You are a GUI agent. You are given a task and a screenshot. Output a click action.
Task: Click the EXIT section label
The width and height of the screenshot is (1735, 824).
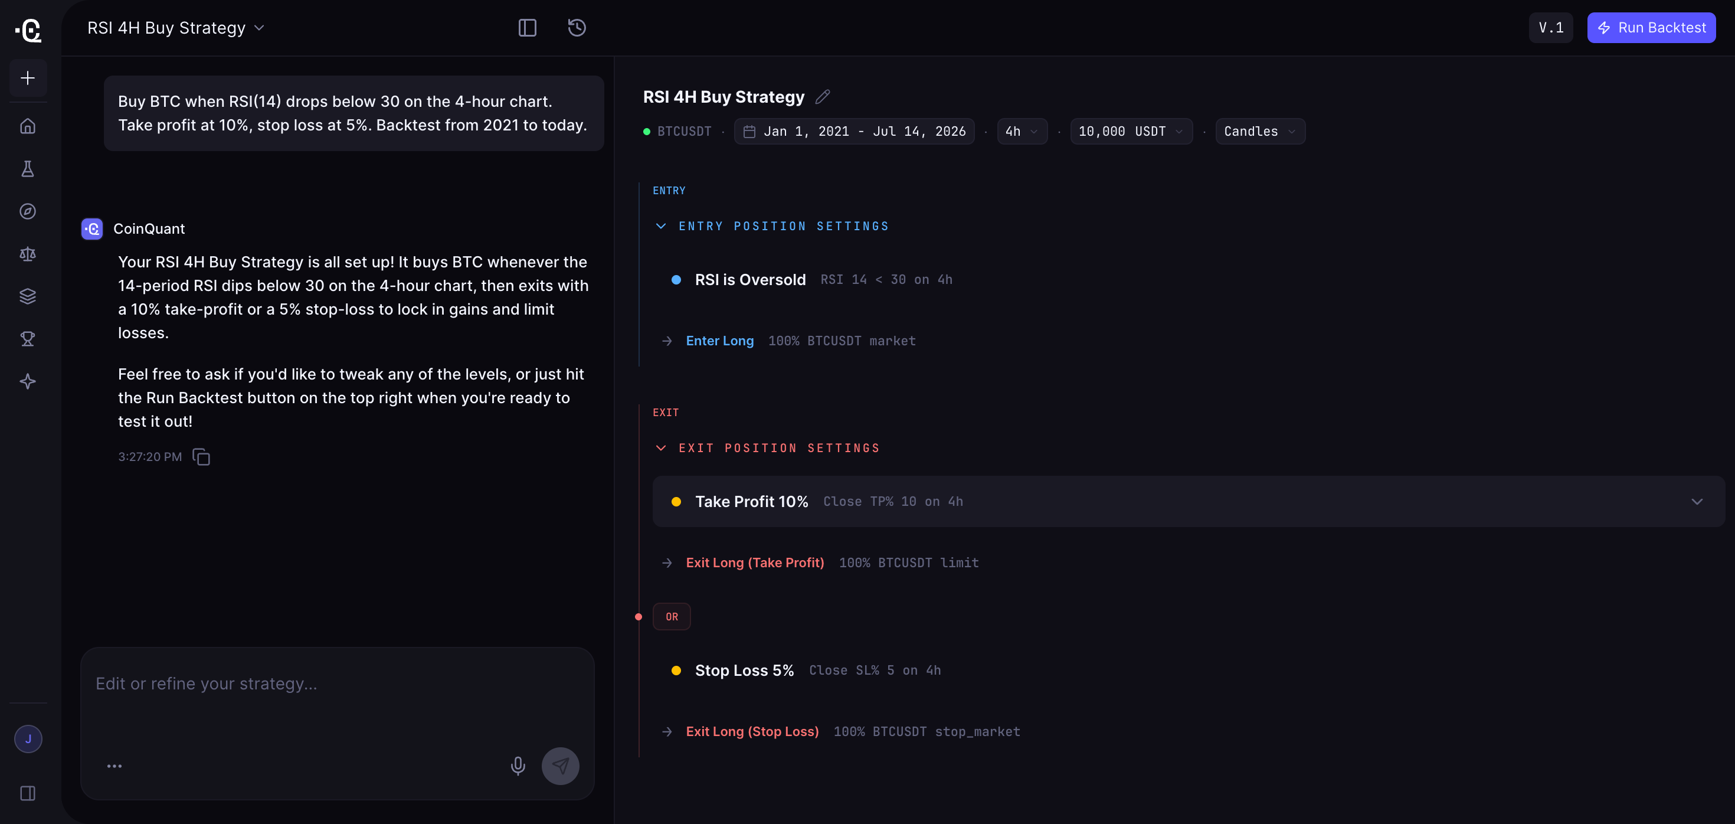[666, 413]
